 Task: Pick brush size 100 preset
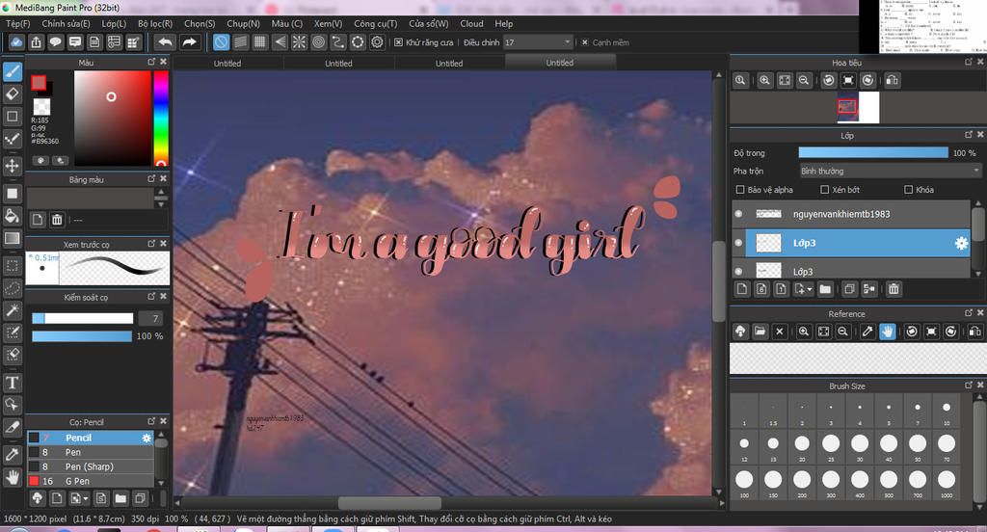744,482
